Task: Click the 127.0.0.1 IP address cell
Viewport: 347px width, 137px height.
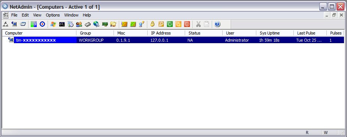Action: [x=159, y=40]
